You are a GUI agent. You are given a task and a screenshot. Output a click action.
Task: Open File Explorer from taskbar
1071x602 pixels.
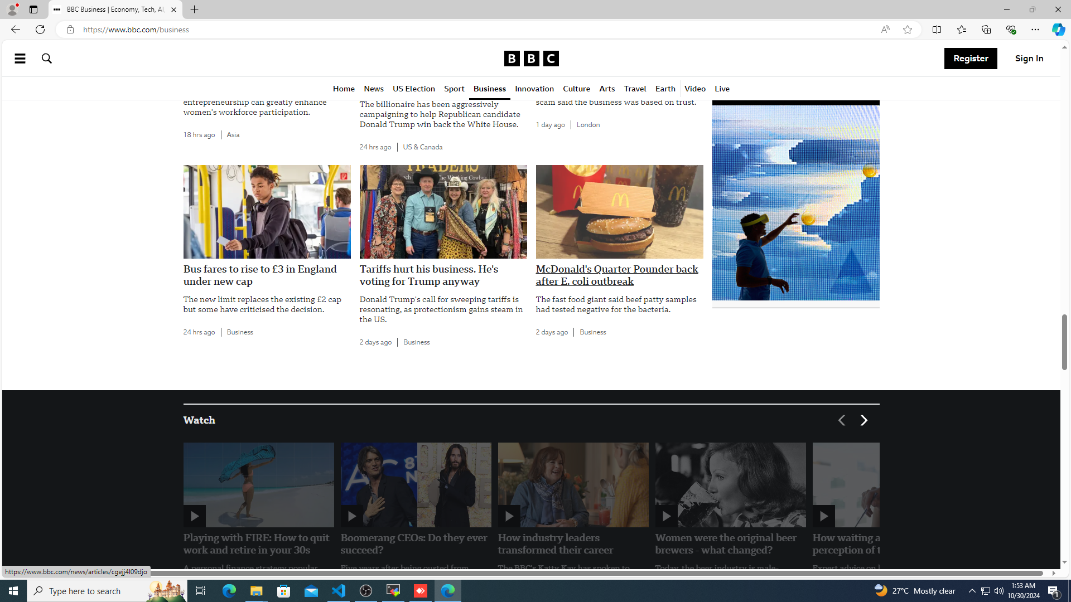[x=256, y=591]
